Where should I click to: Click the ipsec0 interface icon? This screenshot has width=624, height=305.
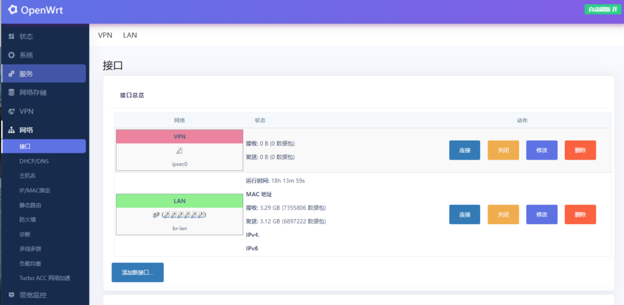point(179,150)
